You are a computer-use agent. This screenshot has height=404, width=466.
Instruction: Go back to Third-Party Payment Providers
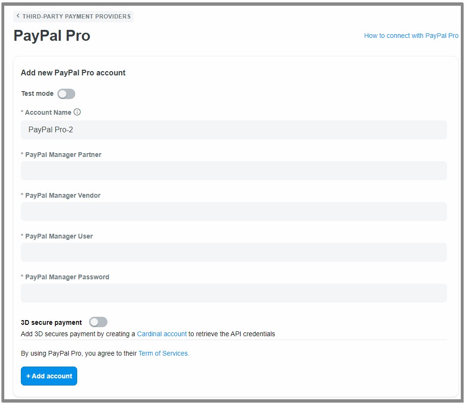pyautogui.click(x=73, y=17)
